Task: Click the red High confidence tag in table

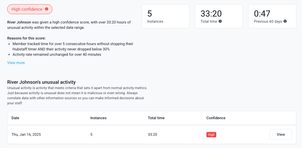Action: click(x=211, y=135)
